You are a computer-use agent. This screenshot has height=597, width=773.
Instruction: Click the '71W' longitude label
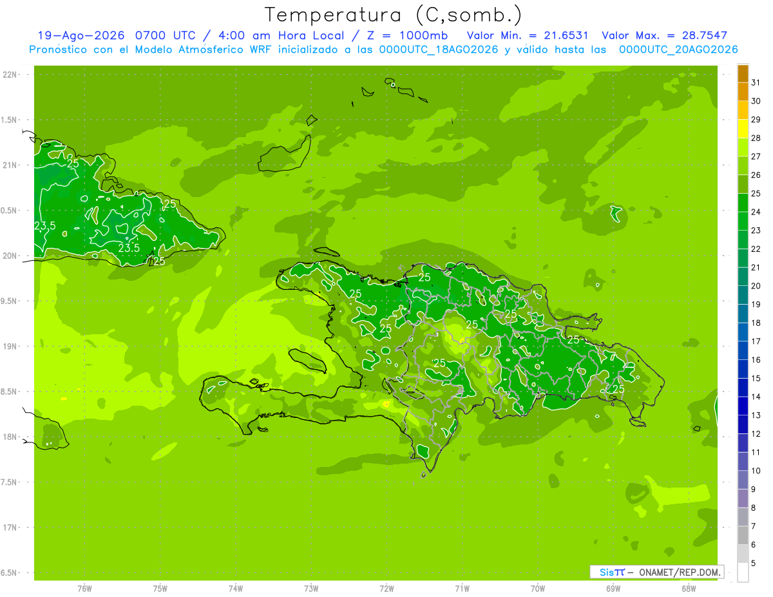coord(462,589)
